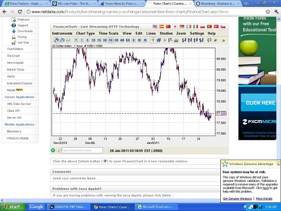
Task: Select the Spanish flag language icon
Action: coord(162,27)
